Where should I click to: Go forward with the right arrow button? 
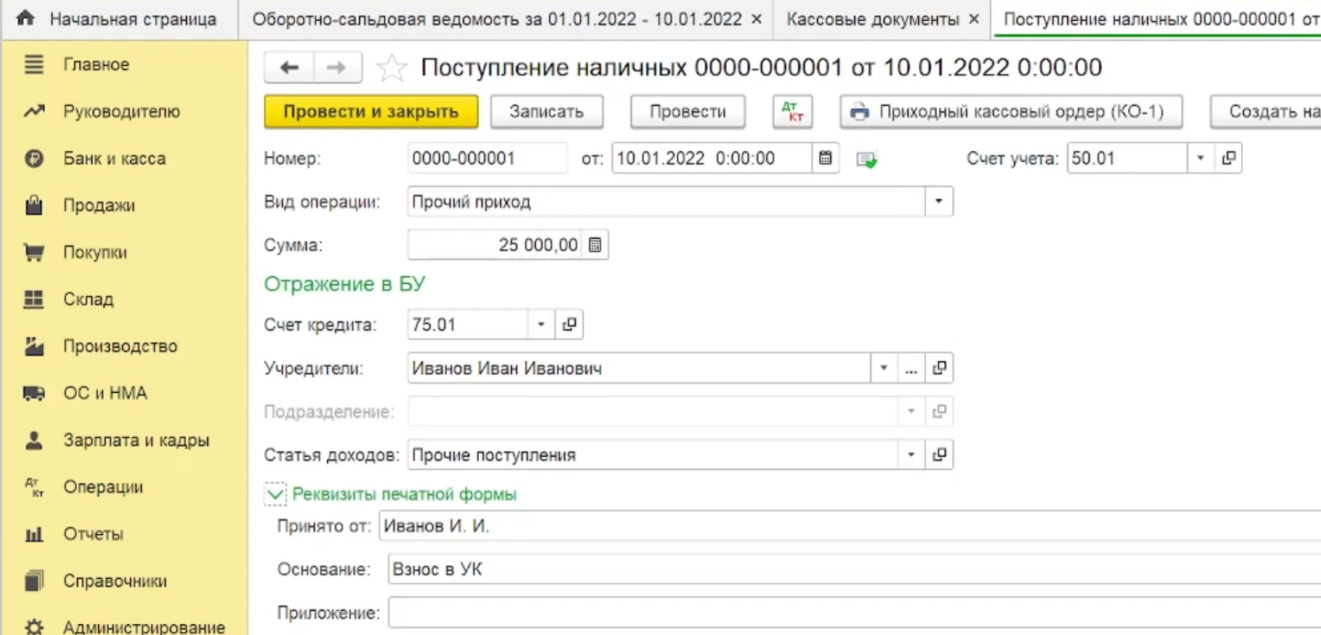[337, 68]
